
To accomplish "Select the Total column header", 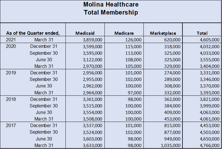I will pyautogui.click(x=202, y=33).
